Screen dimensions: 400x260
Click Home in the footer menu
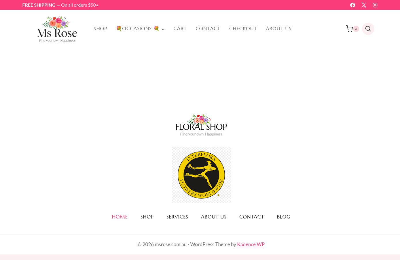pos(120,217)
